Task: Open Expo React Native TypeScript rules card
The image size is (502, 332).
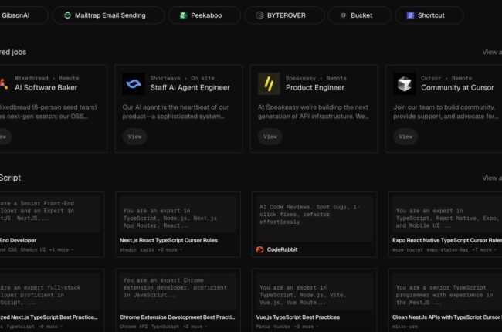Action: [x=446, y=240]
